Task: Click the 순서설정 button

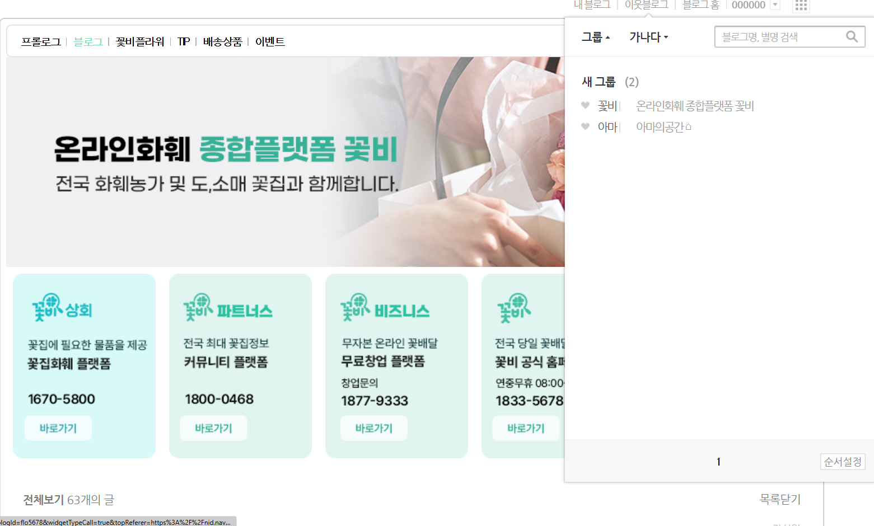Action: 843,462
